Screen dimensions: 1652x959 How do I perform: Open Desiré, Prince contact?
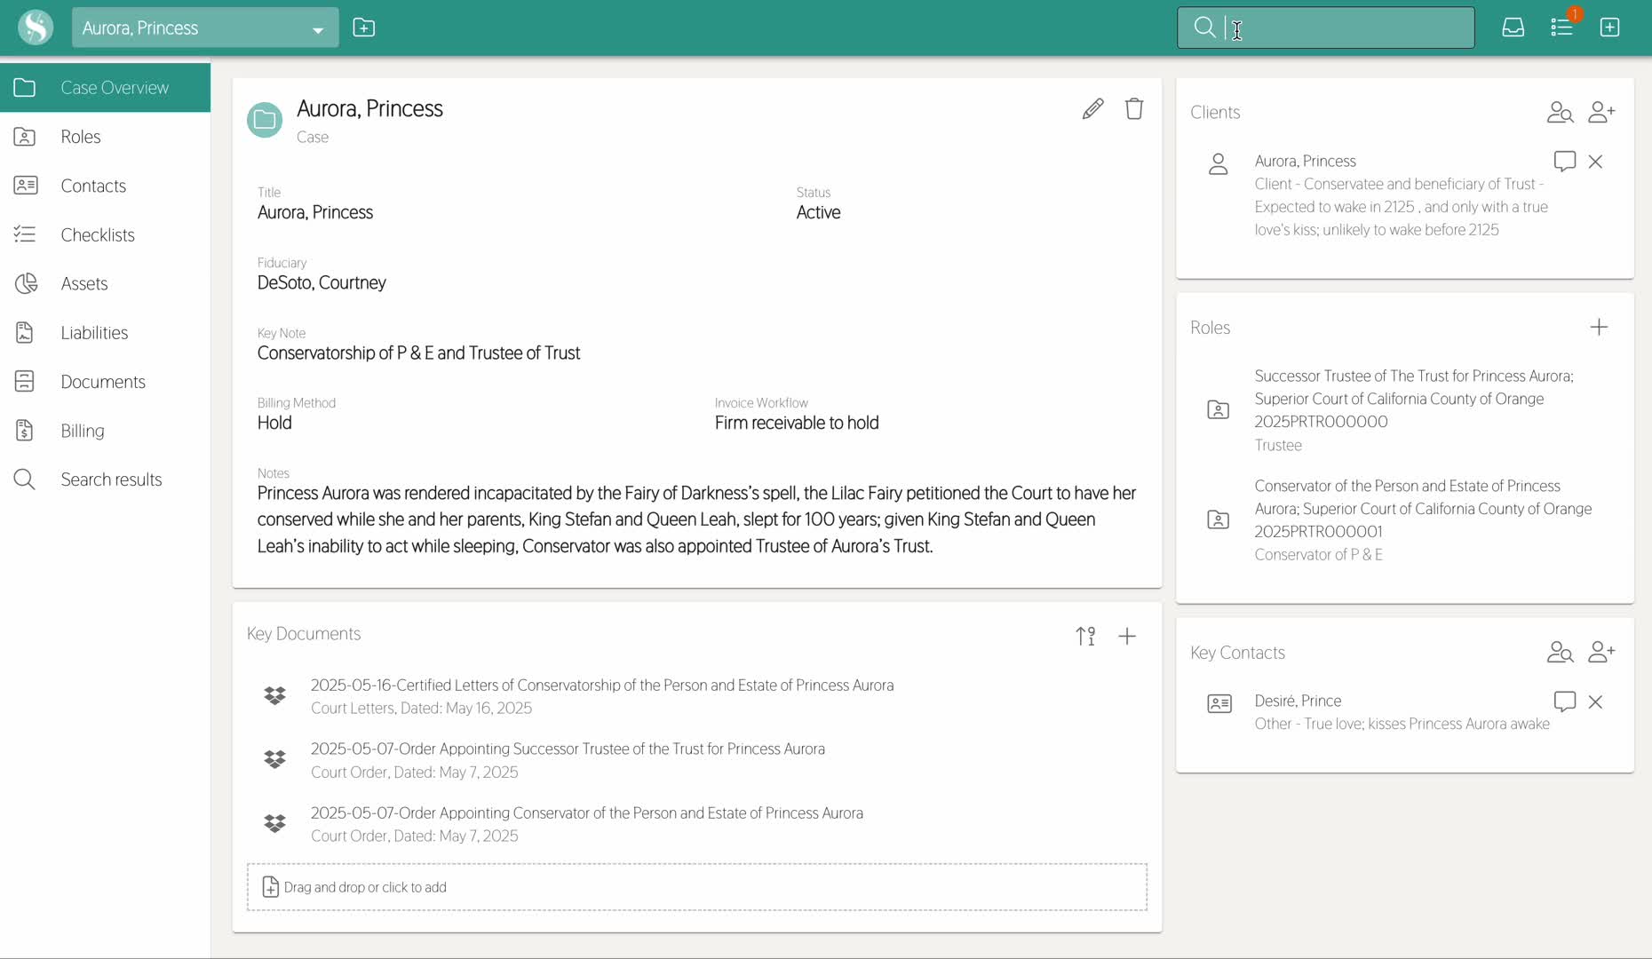point(1298,701)
